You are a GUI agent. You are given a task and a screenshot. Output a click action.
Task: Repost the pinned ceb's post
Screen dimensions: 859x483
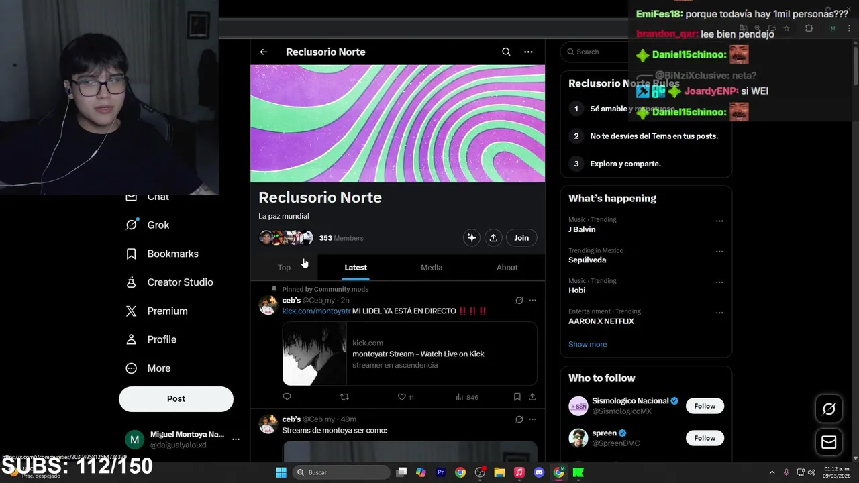pyautogui.click(x=344, y=397)
